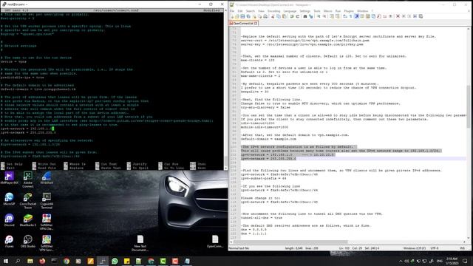Viewport: 473px width, 266px height.
Task: Click the 'predictable-ips = true' line in terminal
Action: tap(22, 77)
